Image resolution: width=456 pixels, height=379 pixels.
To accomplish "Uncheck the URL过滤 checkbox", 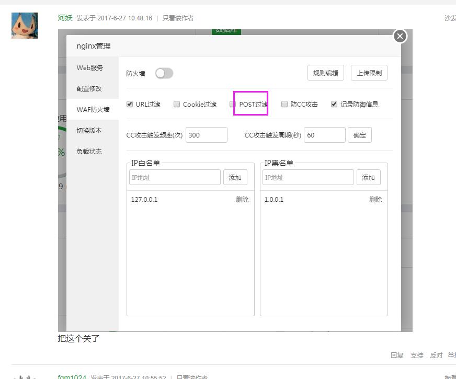I will tap(130, 104).
